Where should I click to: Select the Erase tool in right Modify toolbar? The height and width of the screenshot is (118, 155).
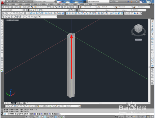[152, 21]
